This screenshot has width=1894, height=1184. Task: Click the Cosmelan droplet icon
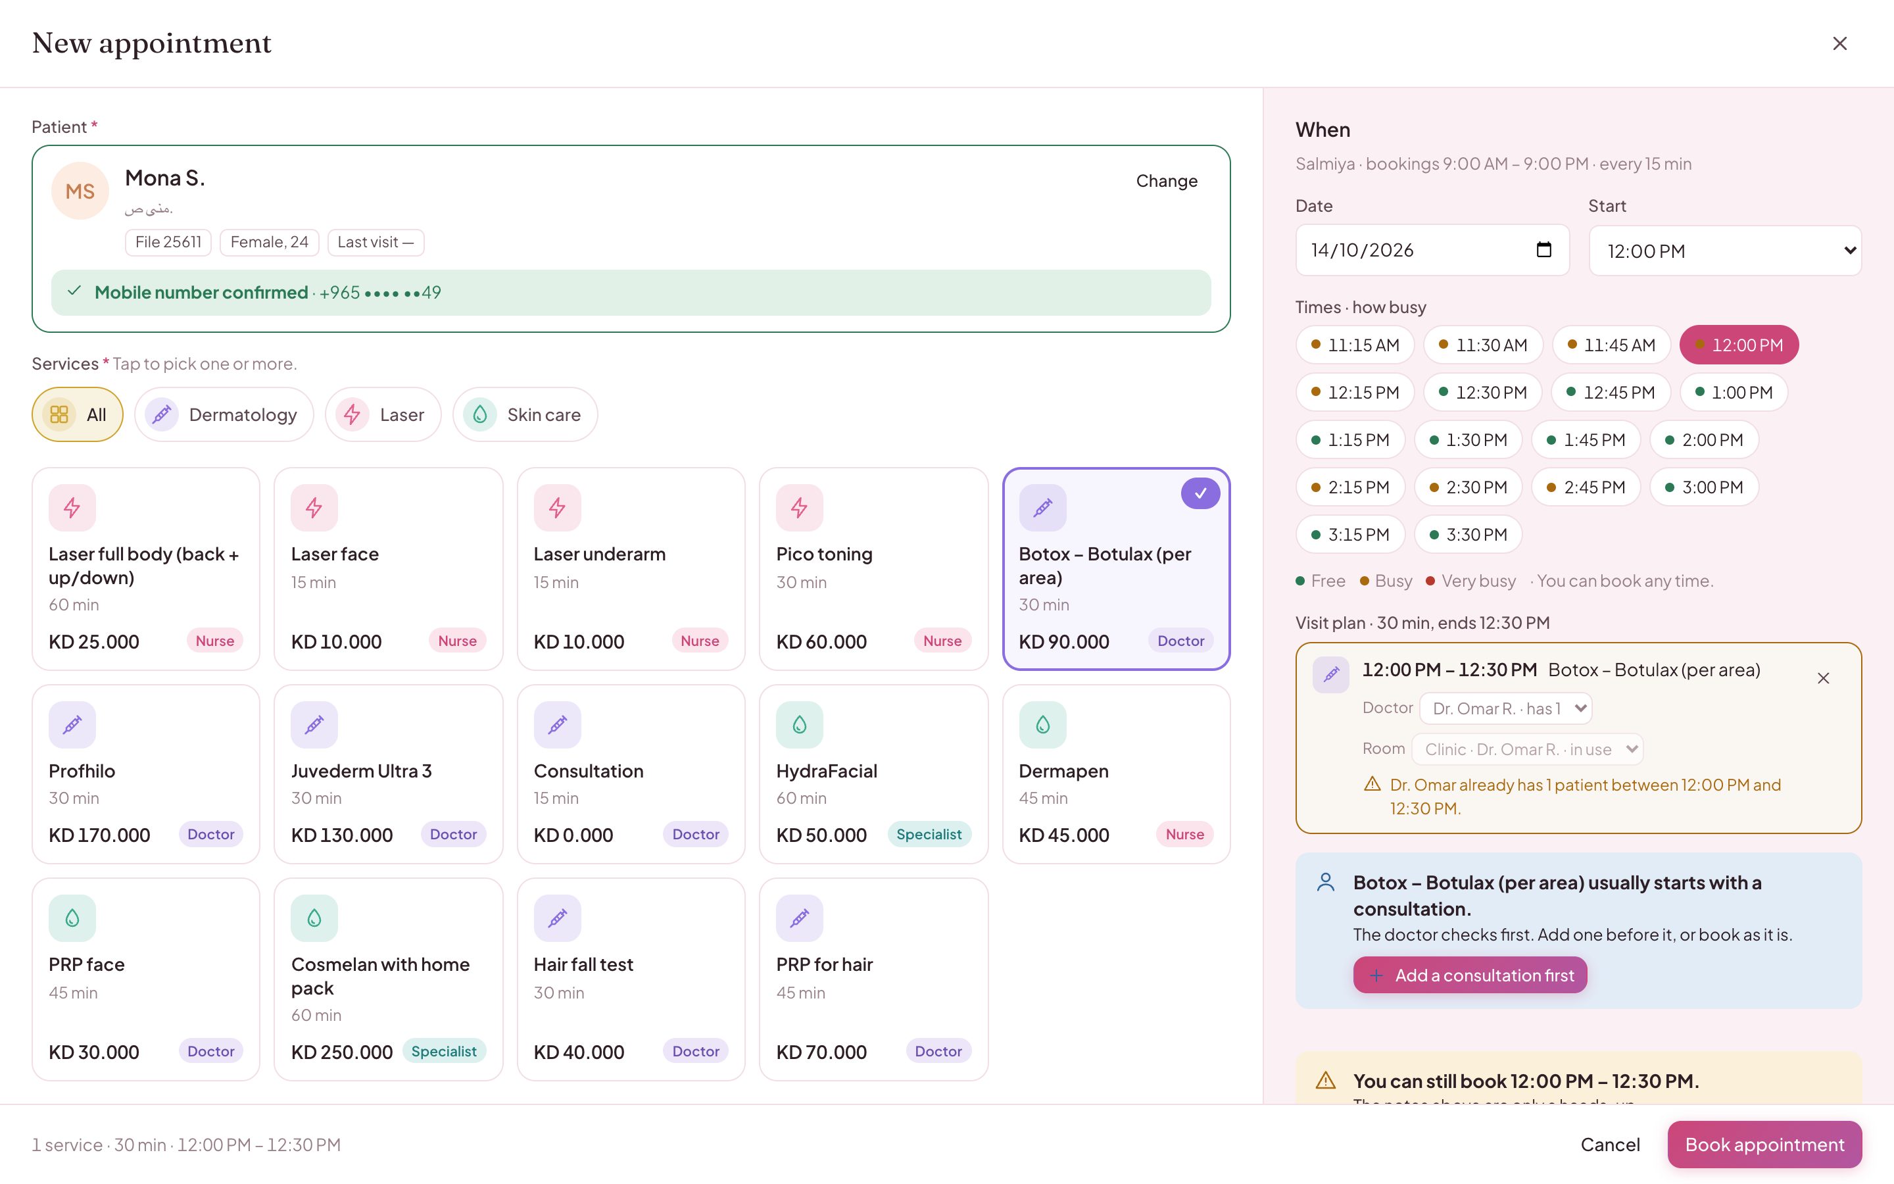(314, 918)
